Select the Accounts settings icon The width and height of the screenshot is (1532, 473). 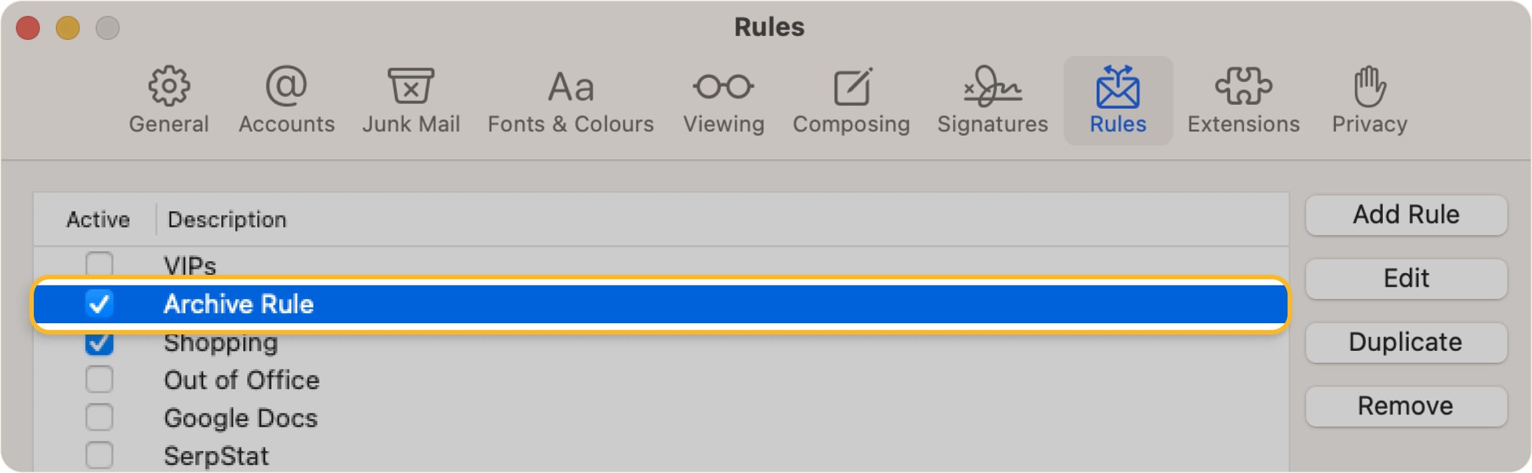pyautogui.click(x=287, y=98)
